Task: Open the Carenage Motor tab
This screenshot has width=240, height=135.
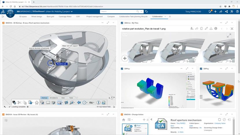Action: 65,16
